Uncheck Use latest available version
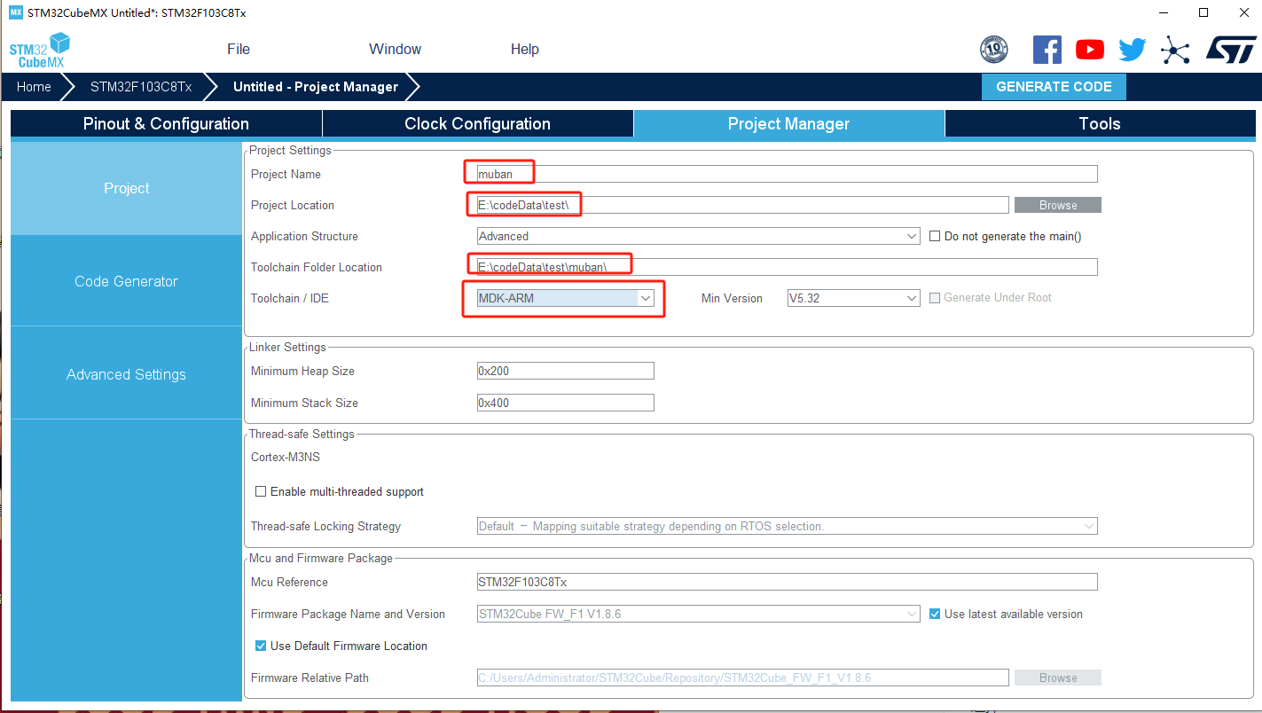This screenshot has width=1262, height=713. coord(935,614)
